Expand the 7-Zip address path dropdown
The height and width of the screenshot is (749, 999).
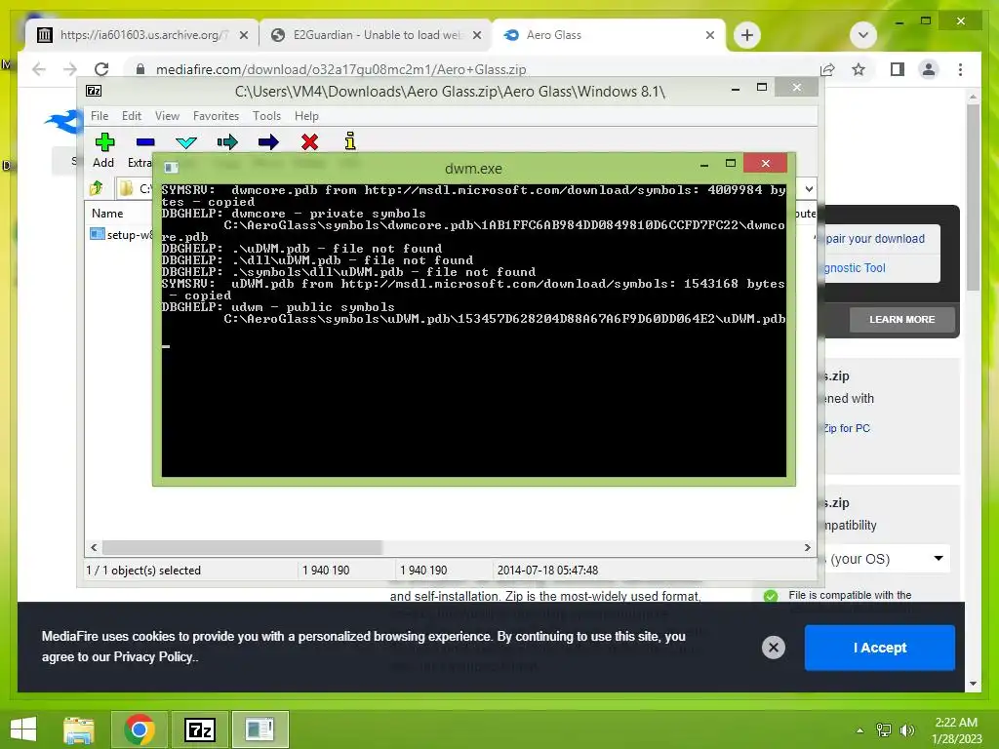(x=809, y=188)
